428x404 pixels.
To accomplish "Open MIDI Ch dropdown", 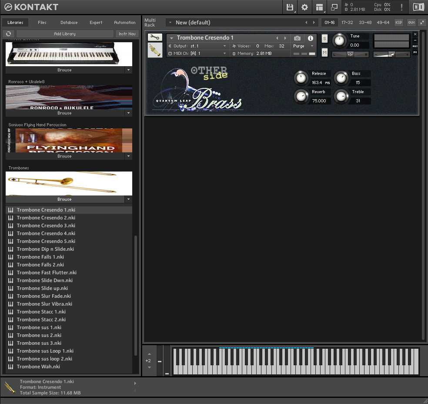I will pyautogui.click(x=224, y=53).
